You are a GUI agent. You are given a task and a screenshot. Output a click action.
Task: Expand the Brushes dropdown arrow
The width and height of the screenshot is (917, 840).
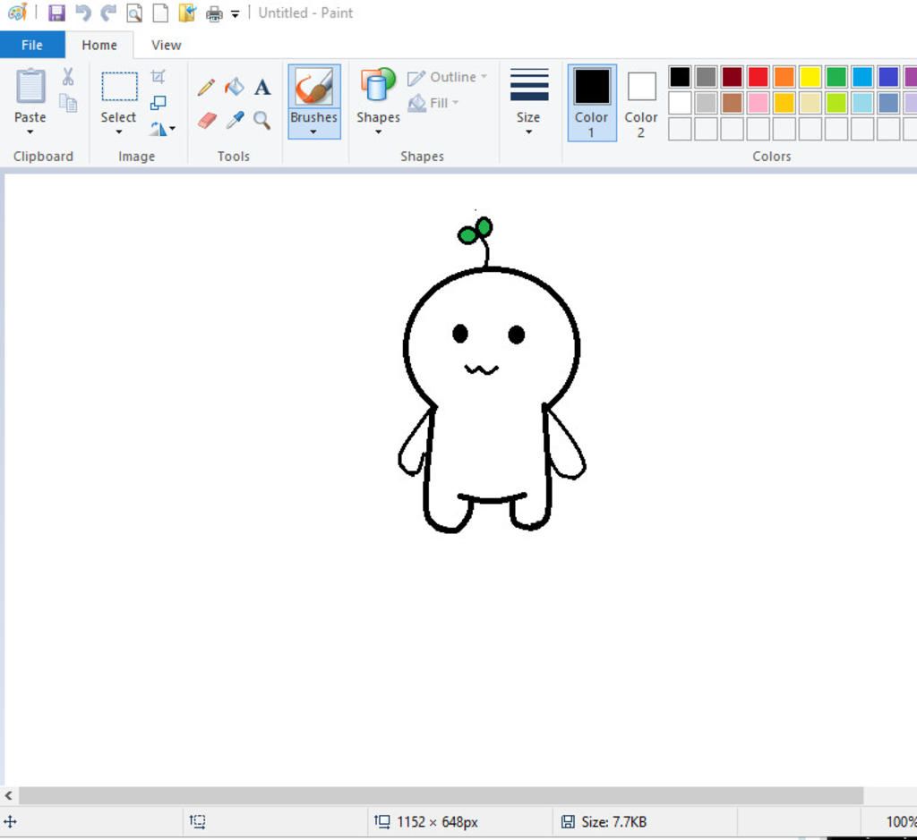[313, 132]
